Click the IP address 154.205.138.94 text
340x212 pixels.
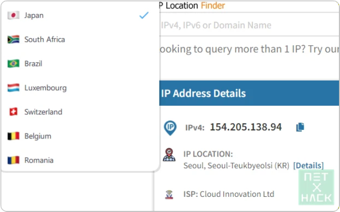[245, 127]
